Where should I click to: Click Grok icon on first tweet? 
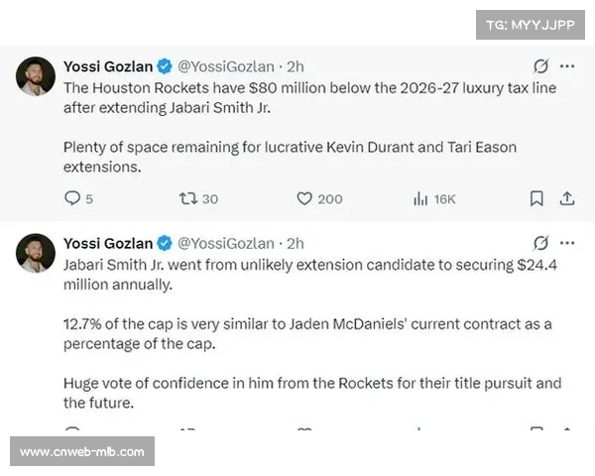[x=540, y=66]
